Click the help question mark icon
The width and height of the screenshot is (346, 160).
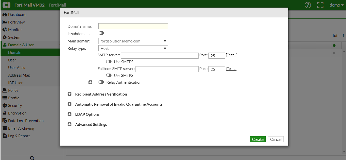click(x=308, y=5)
